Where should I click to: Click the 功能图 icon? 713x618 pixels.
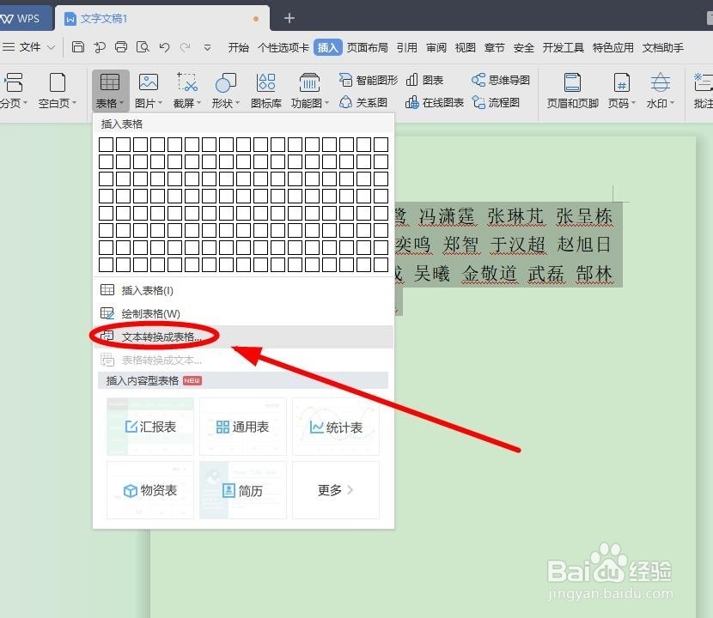pyautogui.click(x=309, y=82)
